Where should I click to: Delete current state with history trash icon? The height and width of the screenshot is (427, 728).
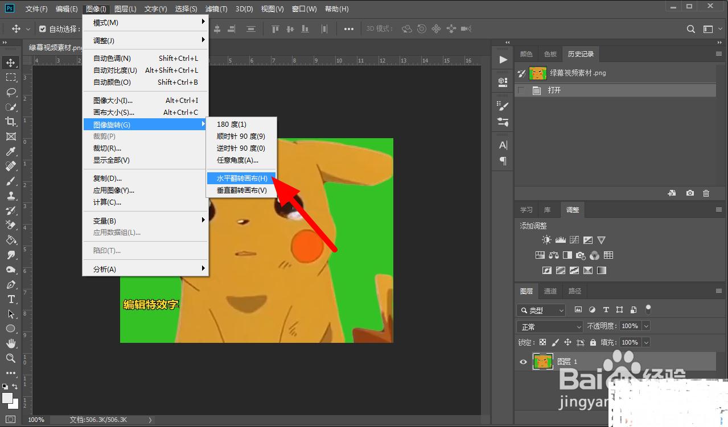pyautogui.click(x=706, y=193)
